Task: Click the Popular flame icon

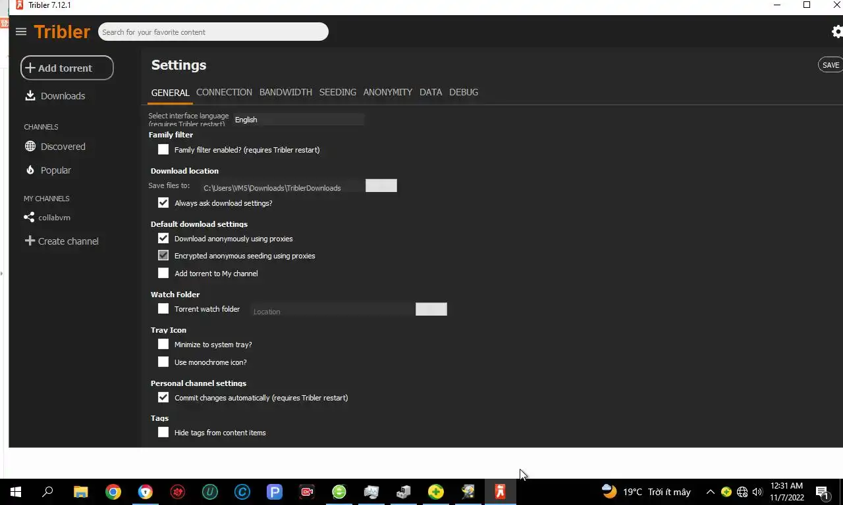Action: (30, 170)
